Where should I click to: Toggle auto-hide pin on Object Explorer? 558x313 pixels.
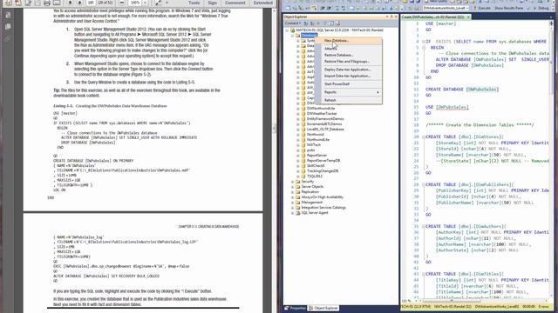coord(391,17)
